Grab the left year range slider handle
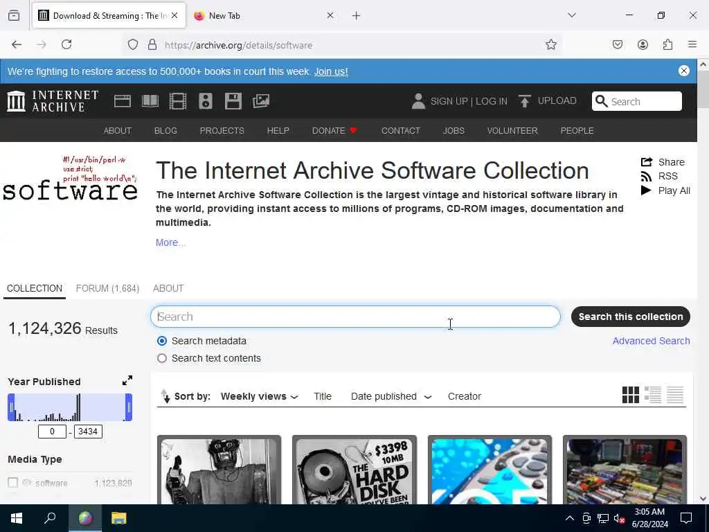 tap(11, 407)
